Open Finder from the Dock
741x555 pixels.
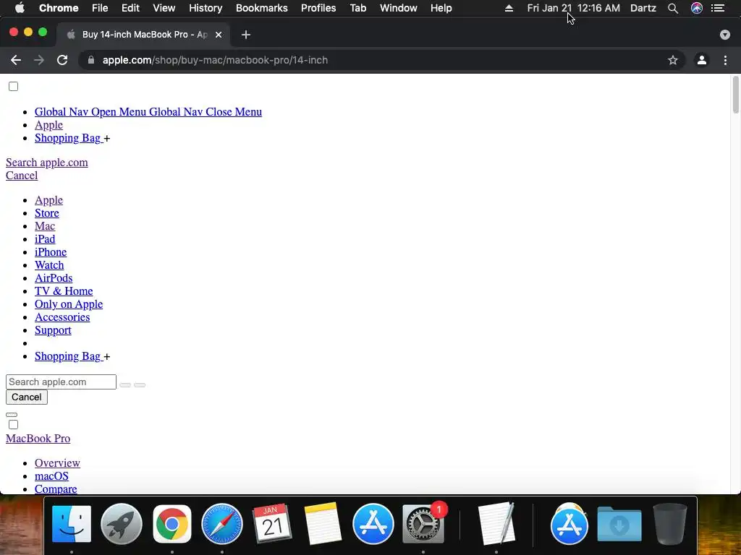(72, 524)
